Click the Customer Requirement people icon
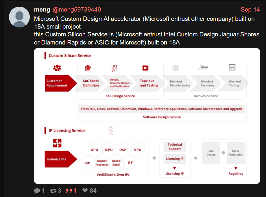Image resolution: width=266 pixels, height=197 pixels. pyautogui.click(x=57, y=68)
